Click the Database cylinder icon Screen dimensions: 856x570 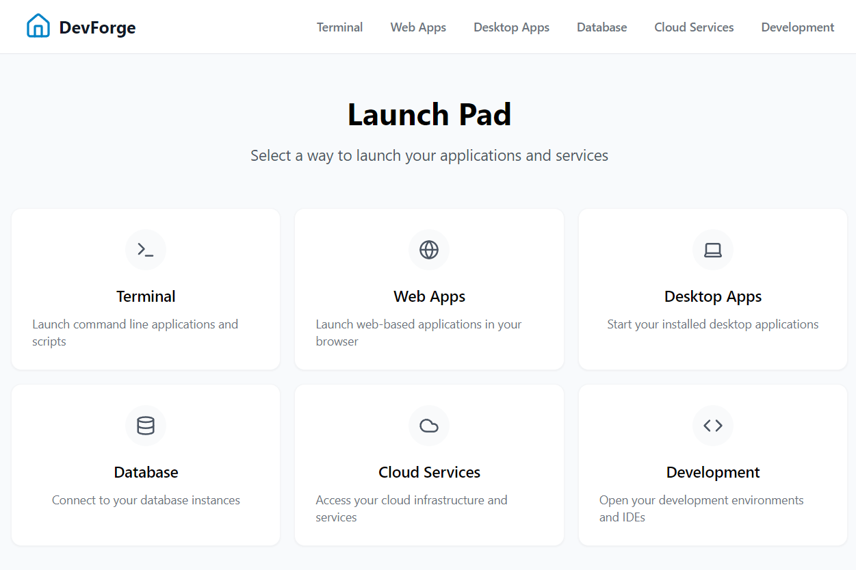146,426
